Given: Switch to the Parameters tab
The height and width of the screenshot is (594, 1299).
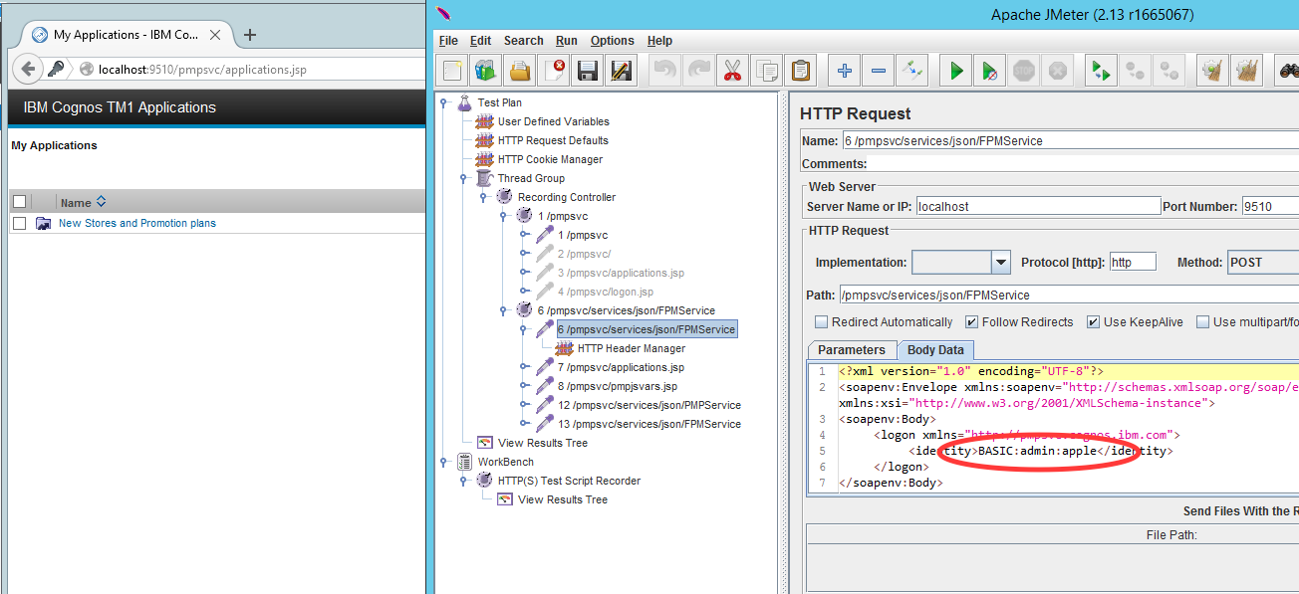Looking at the screenshot, I should pos(852,350).
